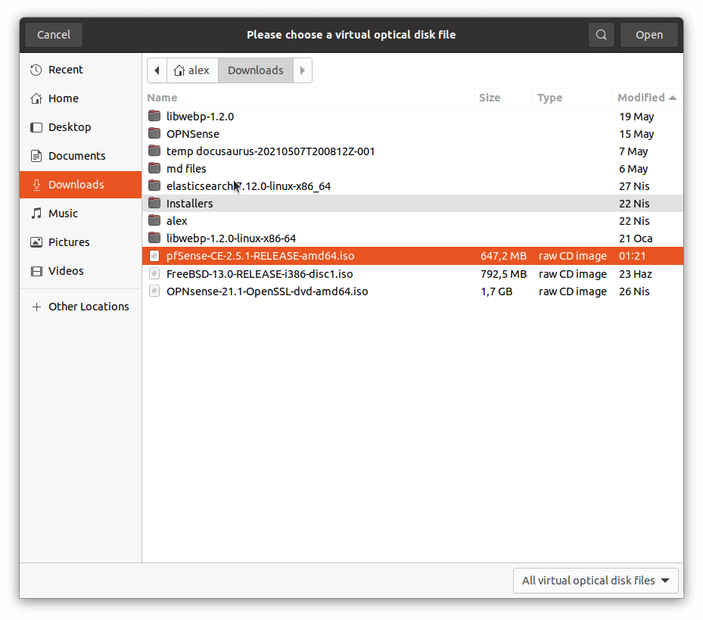Click the Pictures icon in sidebar

(36, 242)
